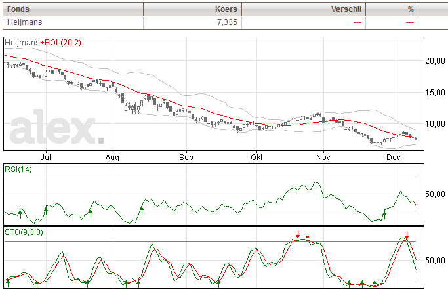Click the red dashes in Verschil cell
The height and width of the screenshot is (294, 448).
click(x=357, y=22)
